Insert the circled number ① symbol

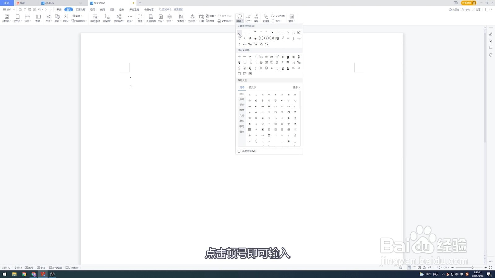(x=261, y=38)
